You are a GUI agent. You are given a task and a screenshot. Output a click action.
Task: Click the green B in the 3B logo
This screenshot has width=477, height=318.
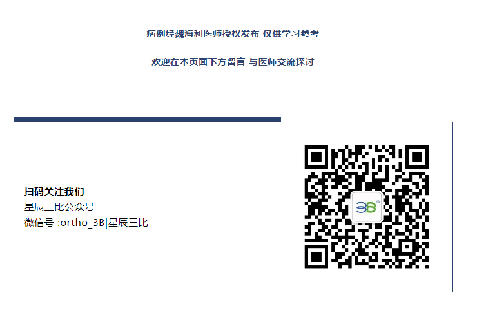371,208
